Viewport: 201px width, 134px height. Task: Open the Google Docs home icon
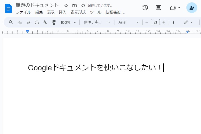point(8,8)
